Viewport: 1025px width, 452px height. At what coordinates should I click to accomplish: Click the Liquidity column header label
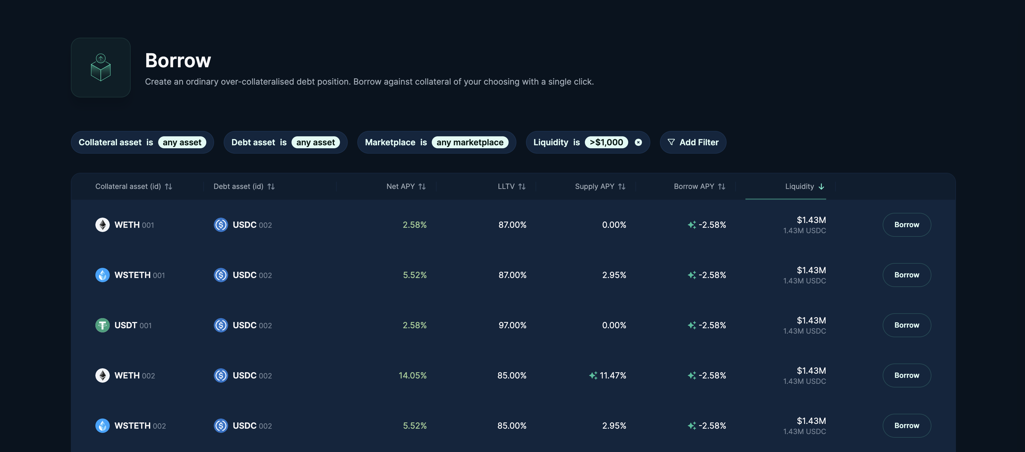click(799, 187)
